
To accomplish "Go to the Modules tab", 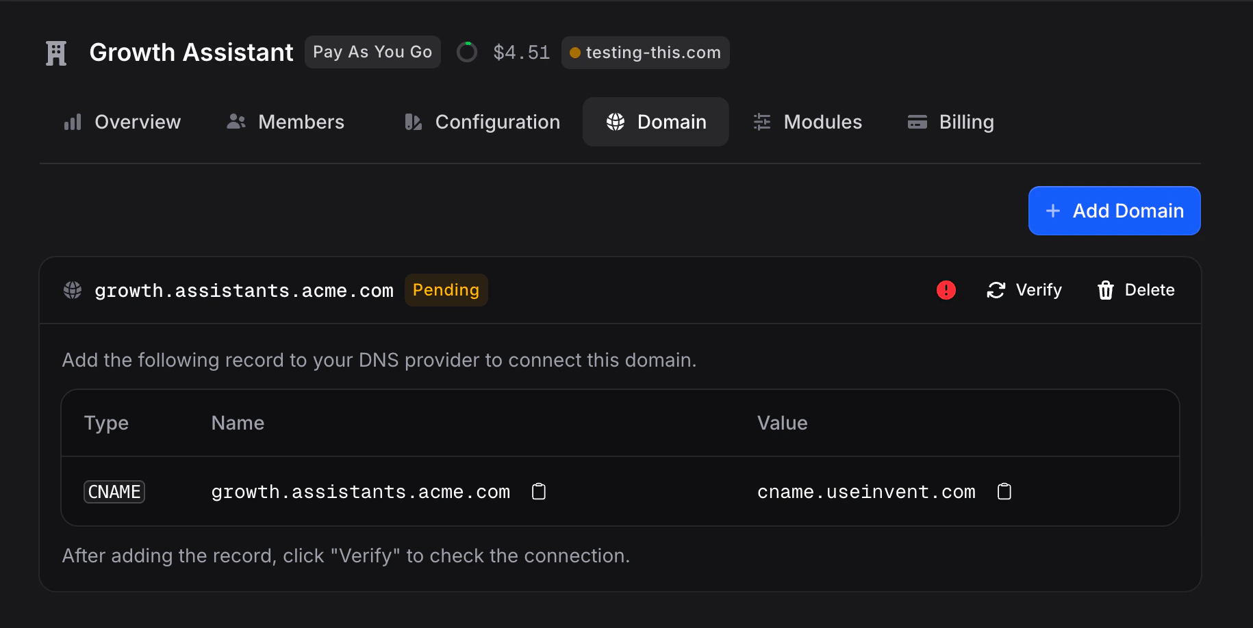I will (807, 122).
